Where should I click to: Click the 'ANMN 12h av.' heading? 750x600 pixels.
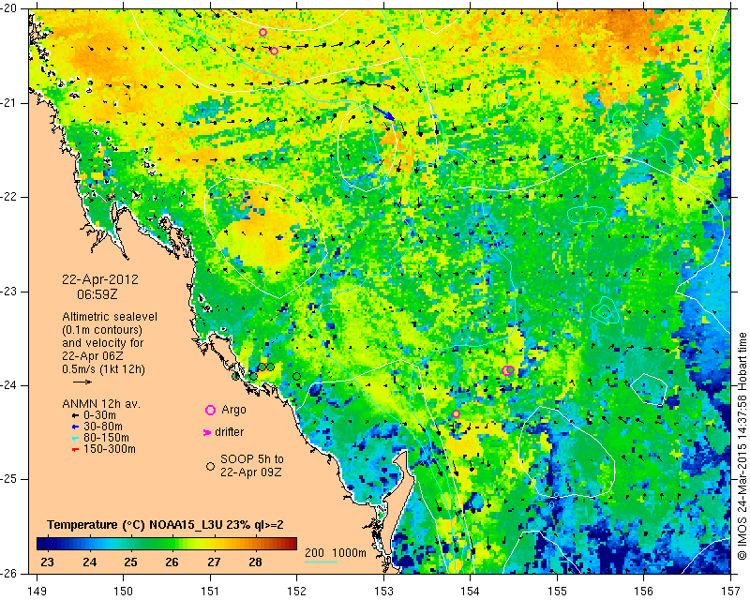(x=101, y=404)
